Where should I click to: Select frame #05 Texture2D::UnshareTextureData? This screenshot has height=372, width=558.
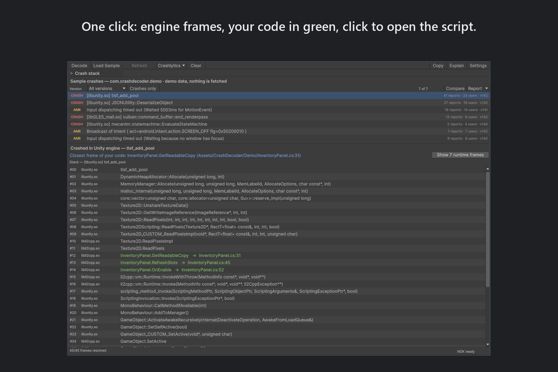277,206
